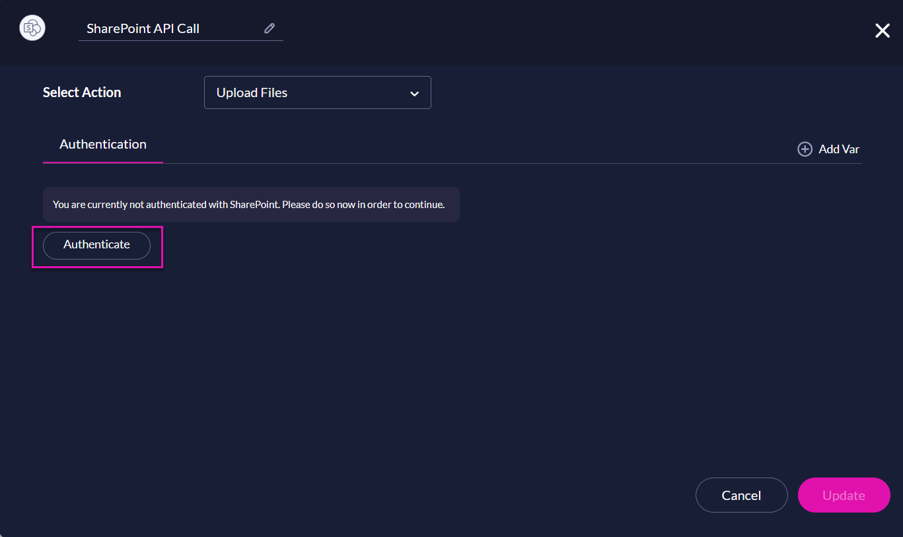Open the Upload Files action dropdown
The height and width of the screenshot is (537, 903).
tap(317, 92)
